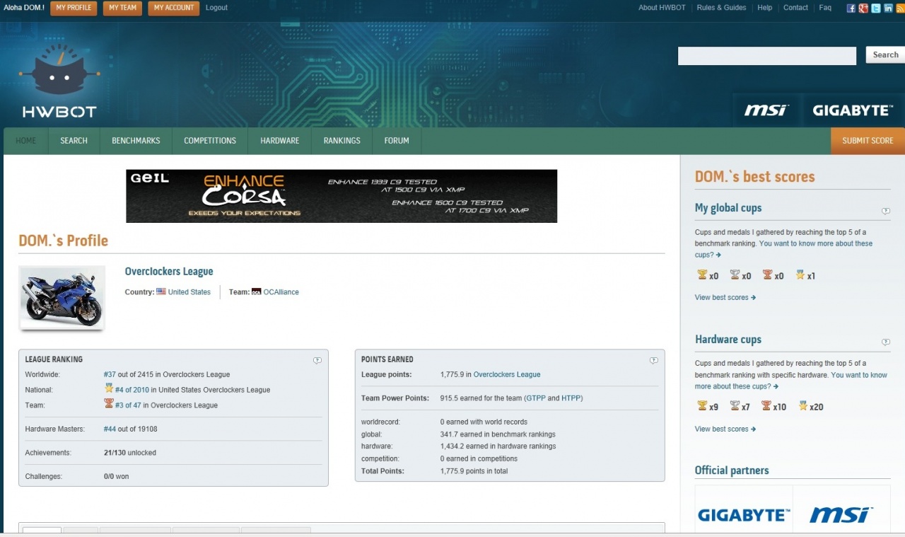This screenshot has width=905, height=537.
Task: Click the MSI sponsor logo in header
Action: [766, 110]
